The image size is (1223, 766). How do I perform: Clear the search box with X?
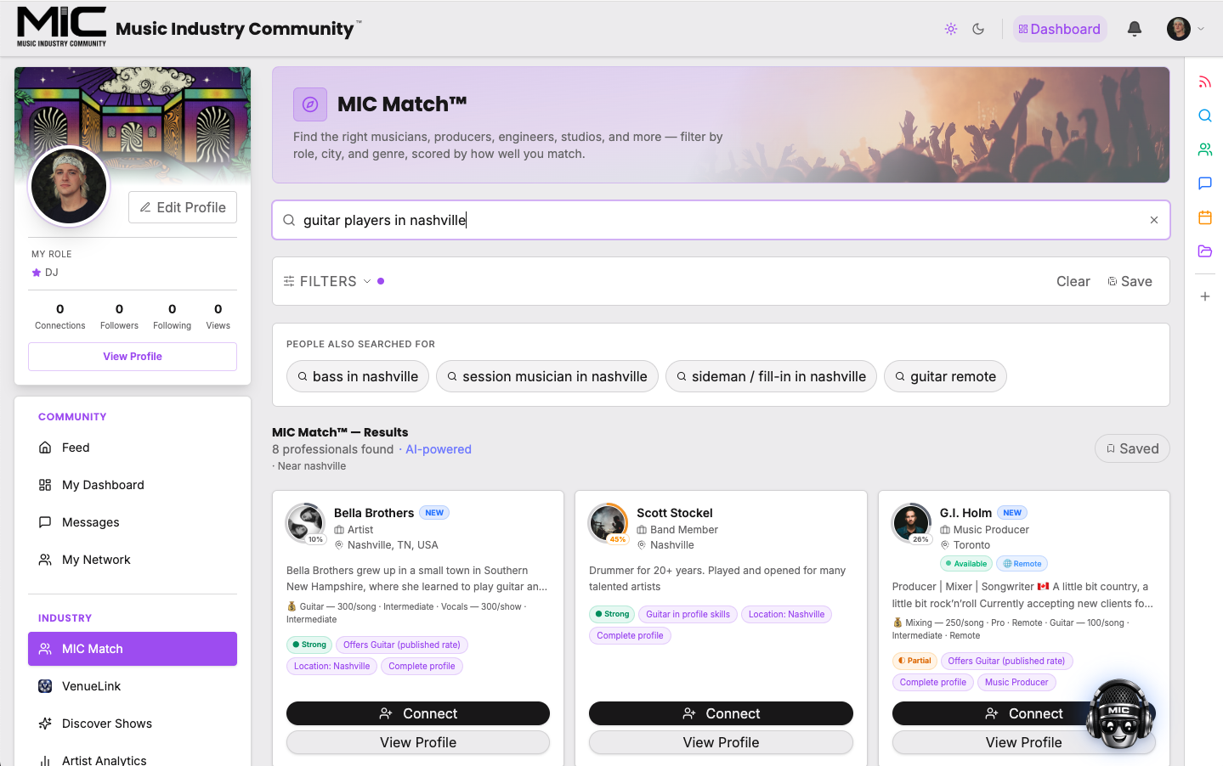tap(1154, 220)
